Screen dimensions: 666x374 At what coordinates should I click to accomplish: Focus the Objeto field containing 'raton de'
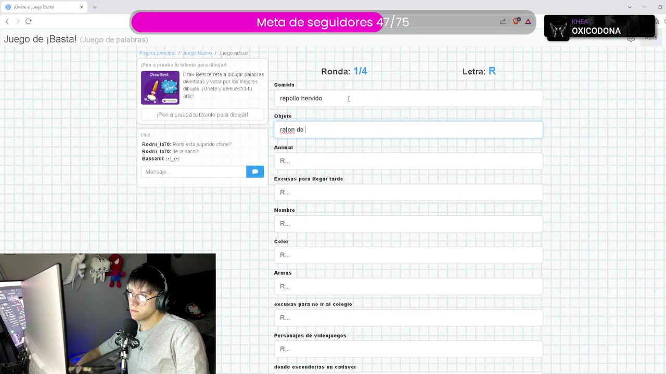[x=408, y=130]
